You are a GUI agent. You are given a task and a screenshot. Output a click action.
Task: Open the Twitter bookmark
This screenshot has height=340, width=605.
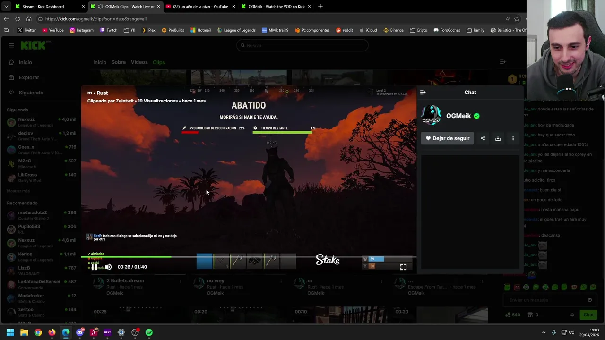click(x=26, y=30)
